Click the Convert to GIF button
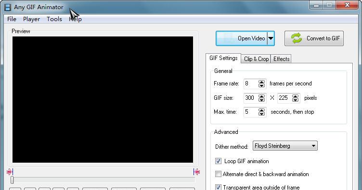 tap(314, 38)
